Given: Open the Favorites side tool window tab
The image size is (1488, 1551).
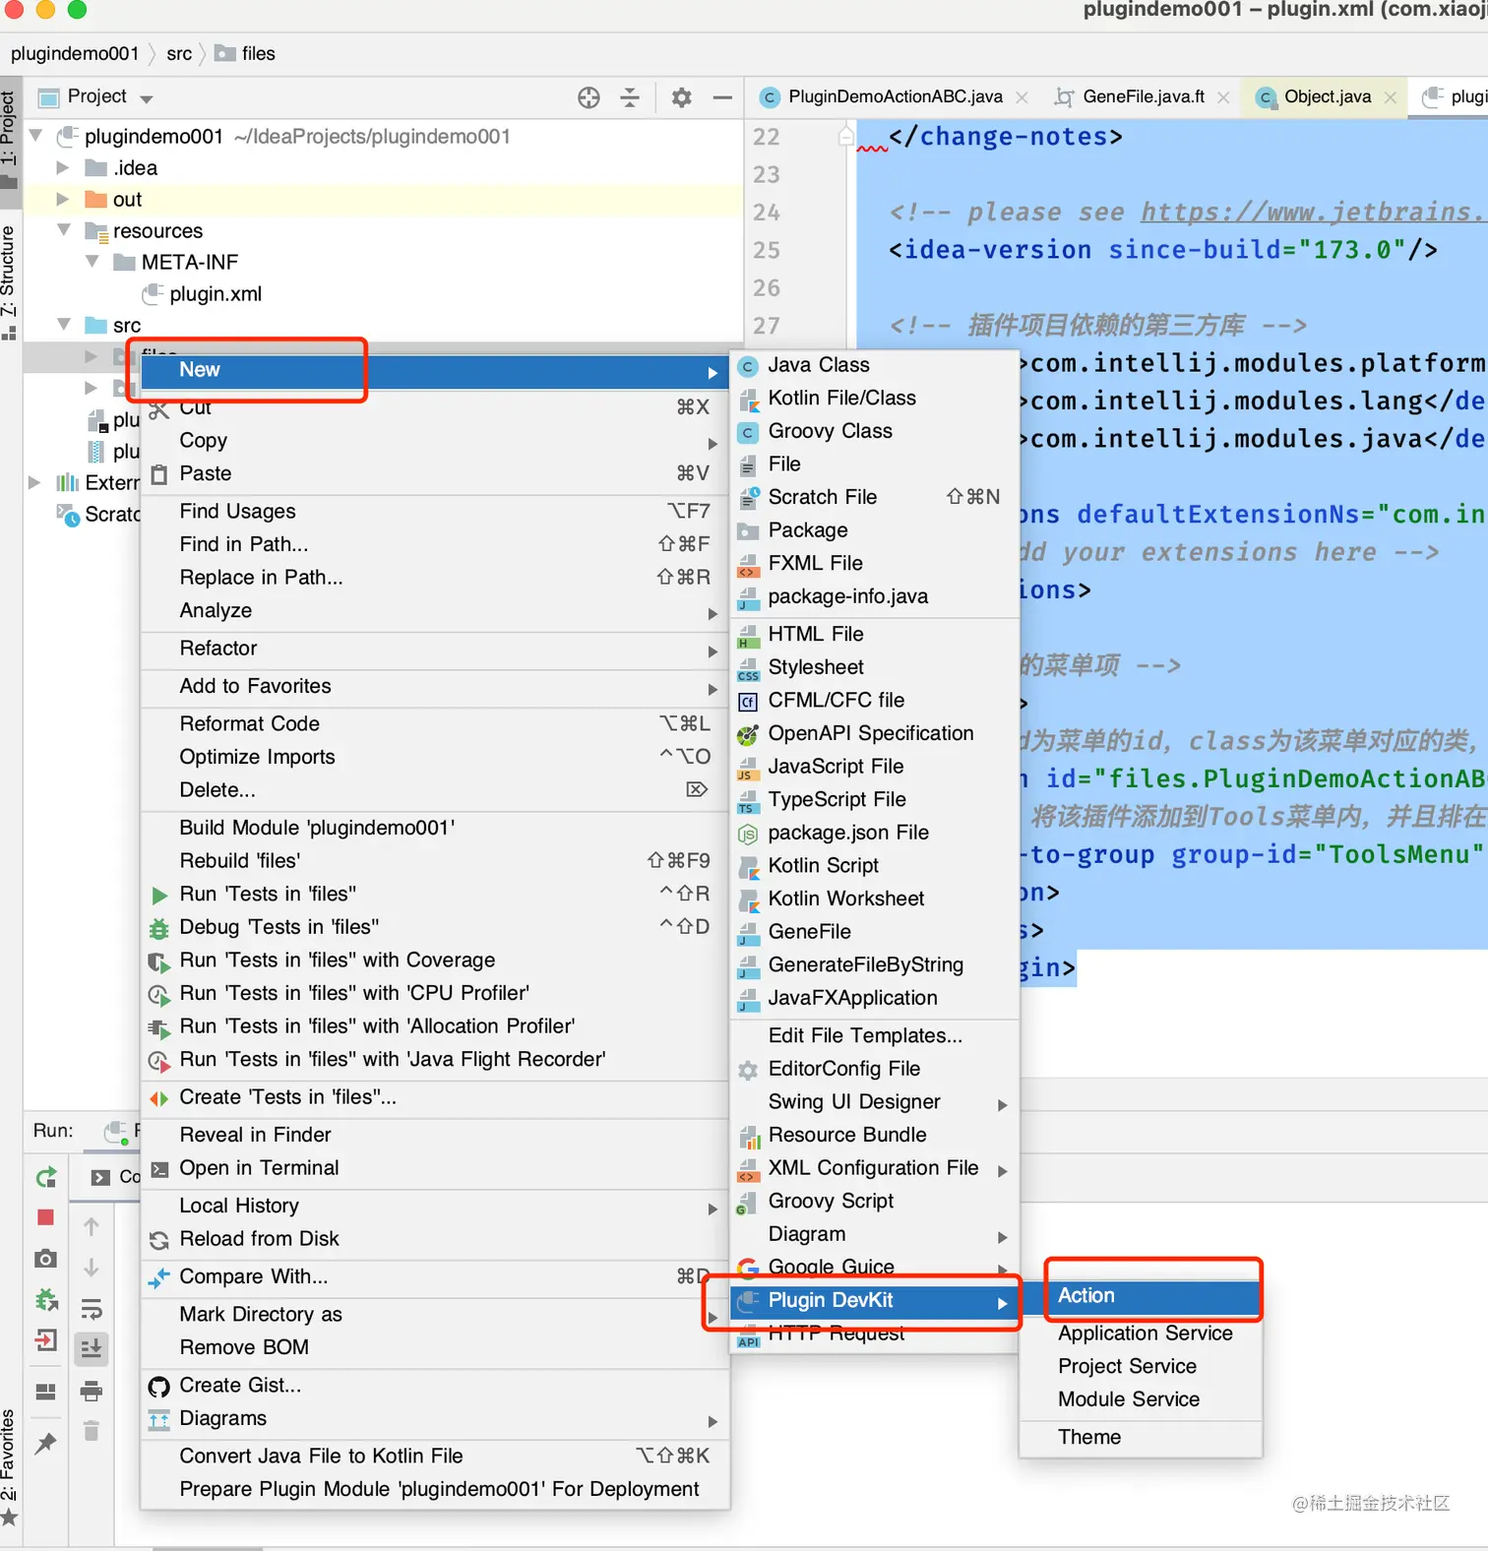Looking at the screenshot, I should click(9, 1466).
